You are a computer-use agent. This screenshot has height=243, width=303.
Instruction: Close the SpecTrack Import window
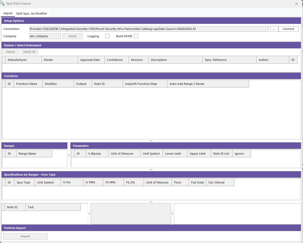pyautogui.click(x=296, y=4)
